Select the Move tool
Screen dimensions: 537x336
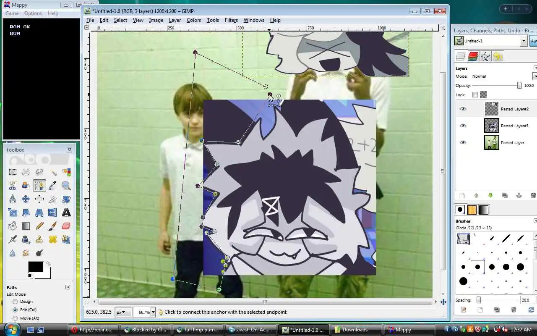(x=26, y=199)
